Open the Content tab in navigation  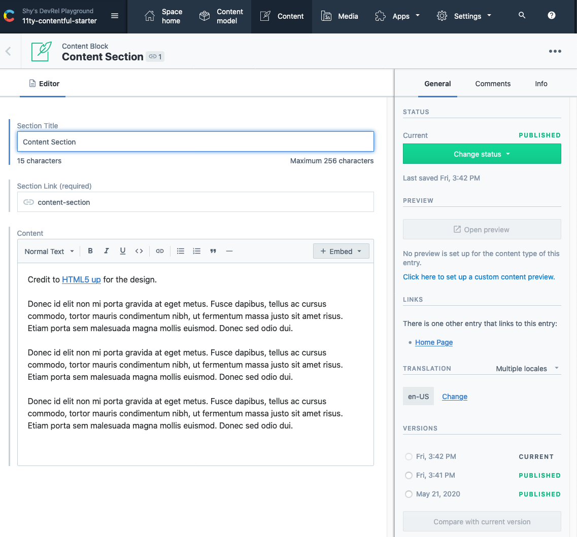coord(282,16)
